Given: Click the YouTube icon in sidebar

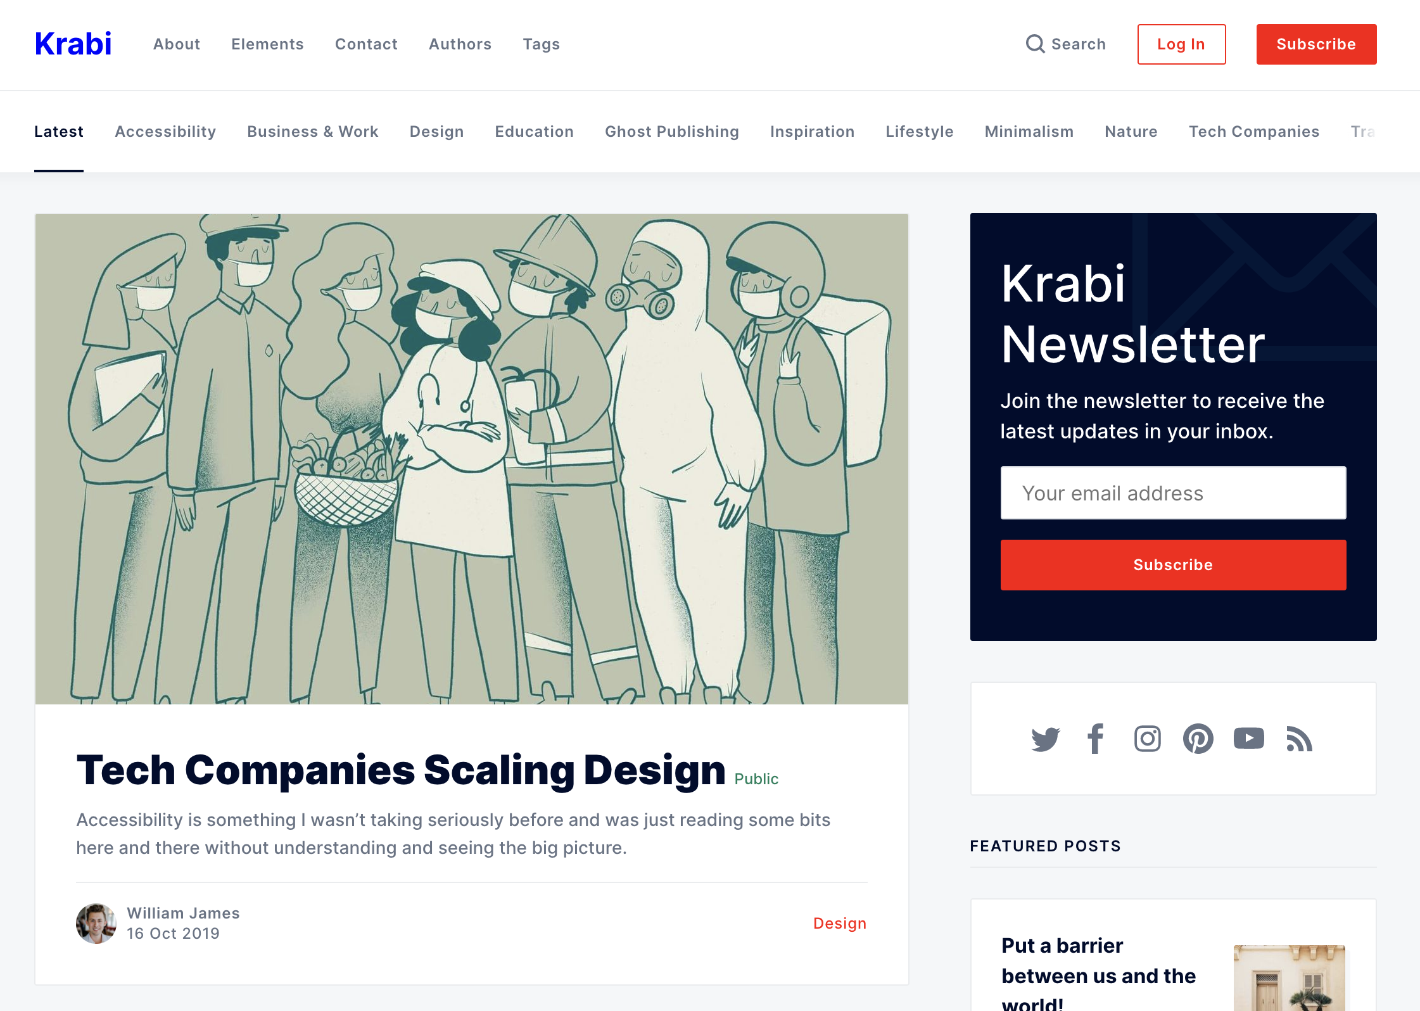Looking at the screenshot, I should tap(1248, 737).
